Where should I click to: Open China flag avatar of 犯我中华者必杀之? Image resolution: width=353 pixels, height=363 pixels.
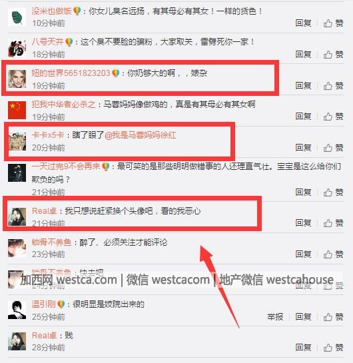[17, 110]
